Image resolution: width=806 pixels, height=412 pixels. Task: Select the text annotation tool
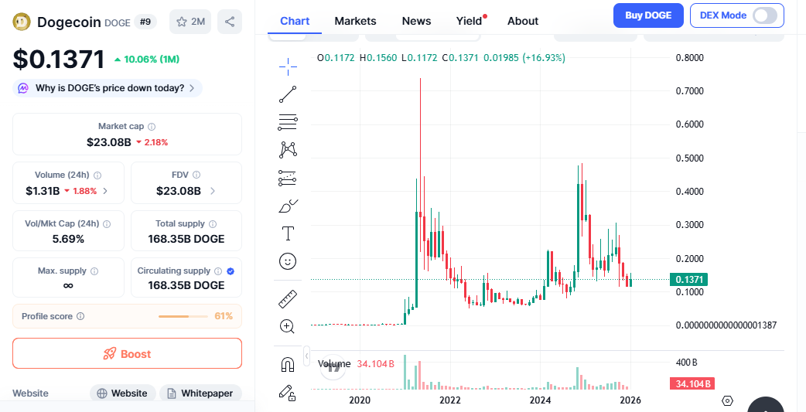(x=288, y=233)
